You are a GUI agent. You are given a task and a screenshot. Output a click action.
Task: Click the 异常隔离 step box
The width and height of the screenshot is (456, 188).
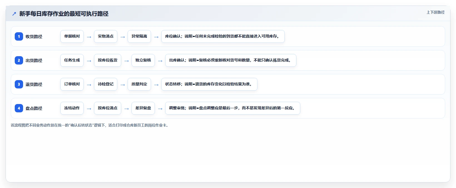pyautogui.click(x=139, y=36)
